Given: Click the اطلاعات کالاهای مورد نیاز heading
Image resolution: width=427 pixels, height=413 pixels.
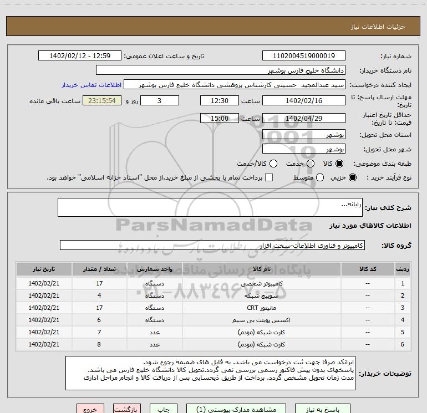Looking at the screenshot, I should [370, 226].
